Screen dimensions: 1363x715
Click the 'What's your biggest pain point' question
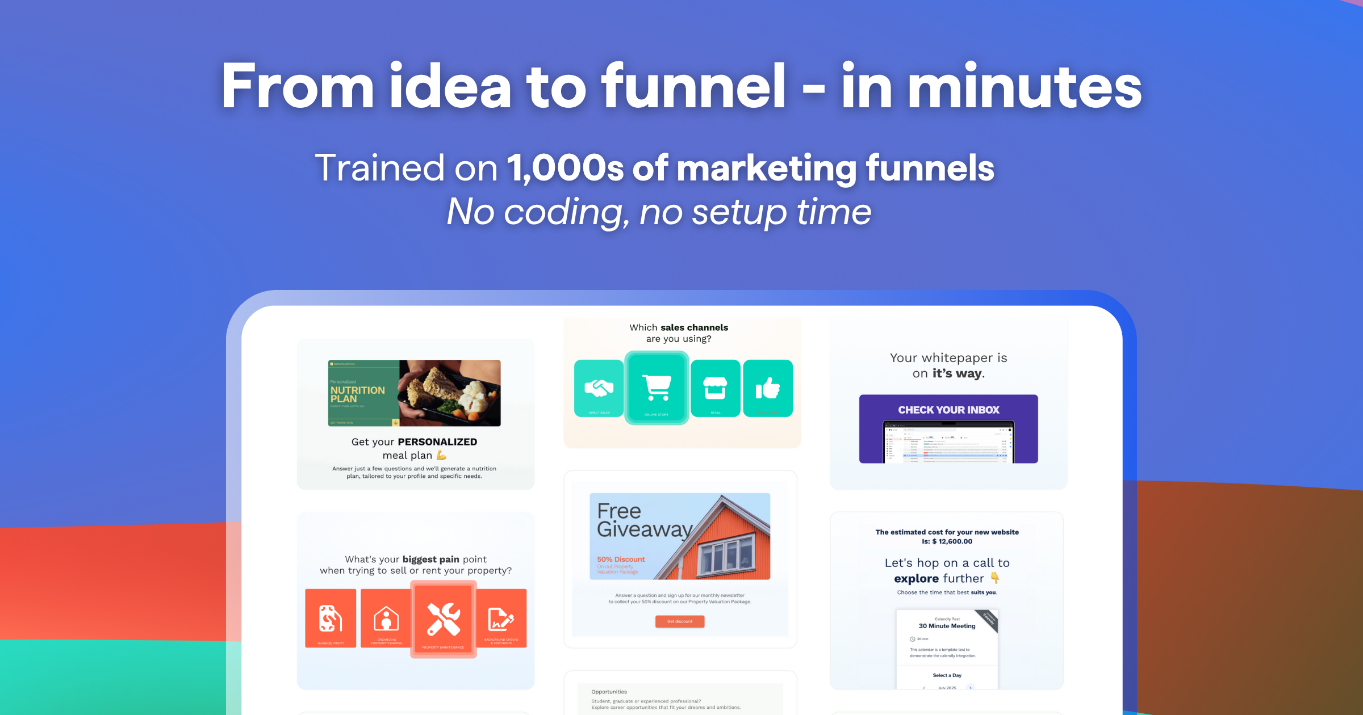coord(416,565)
